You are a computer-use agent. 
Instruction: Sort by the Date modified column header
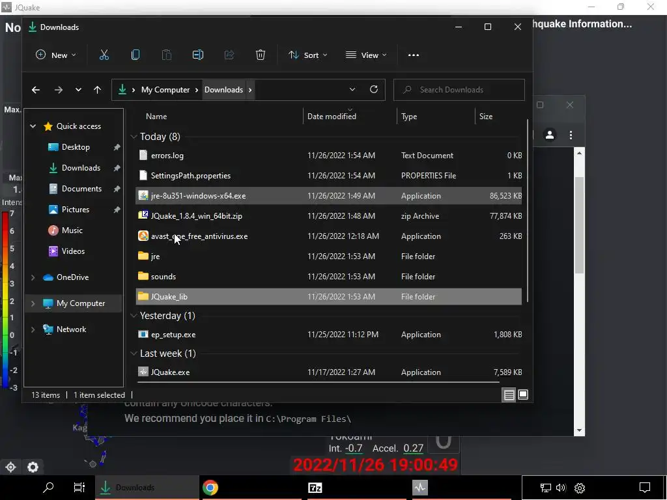tap(332, 116)
